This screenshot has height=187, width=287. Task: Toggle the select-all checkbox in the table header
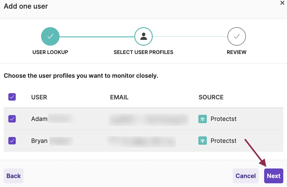coord(12,97)
